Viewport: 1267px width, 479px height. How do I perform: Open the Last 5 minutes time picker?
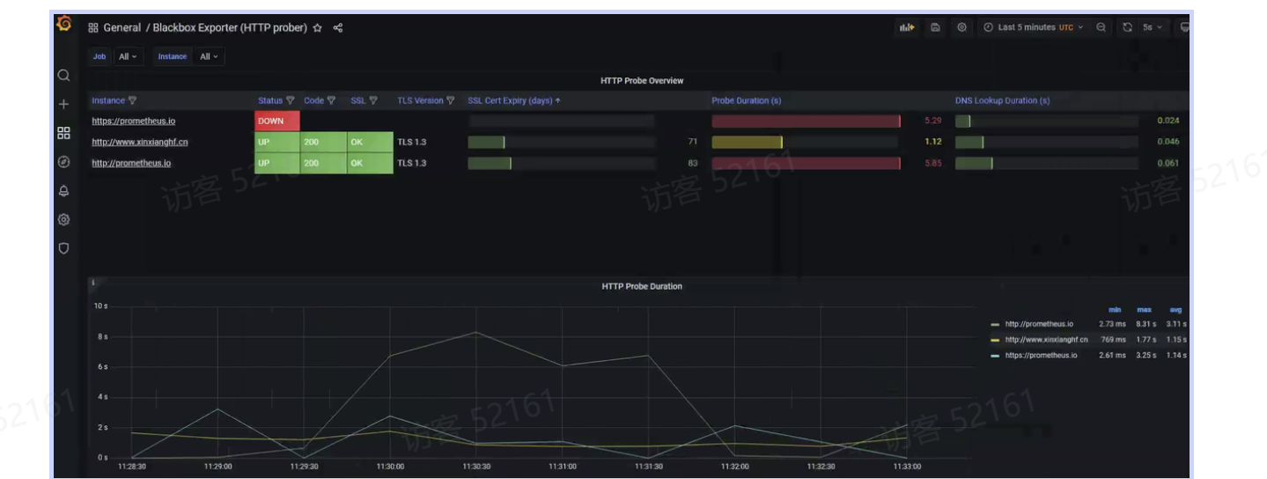(x=1034, y=27)
